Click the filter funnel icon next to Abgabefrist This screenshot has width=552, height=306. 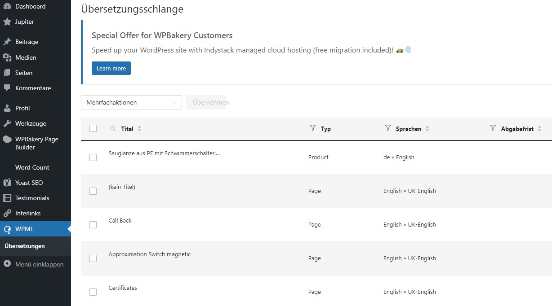click(x=493, y=128)
